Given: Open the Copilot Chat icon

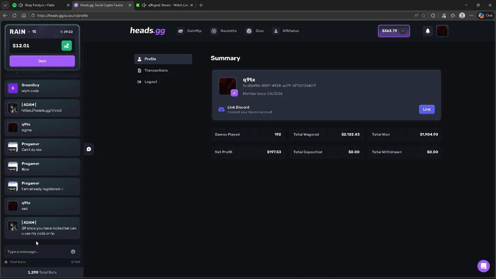Looking at the screenshot, I should click(x=485, y=15).
